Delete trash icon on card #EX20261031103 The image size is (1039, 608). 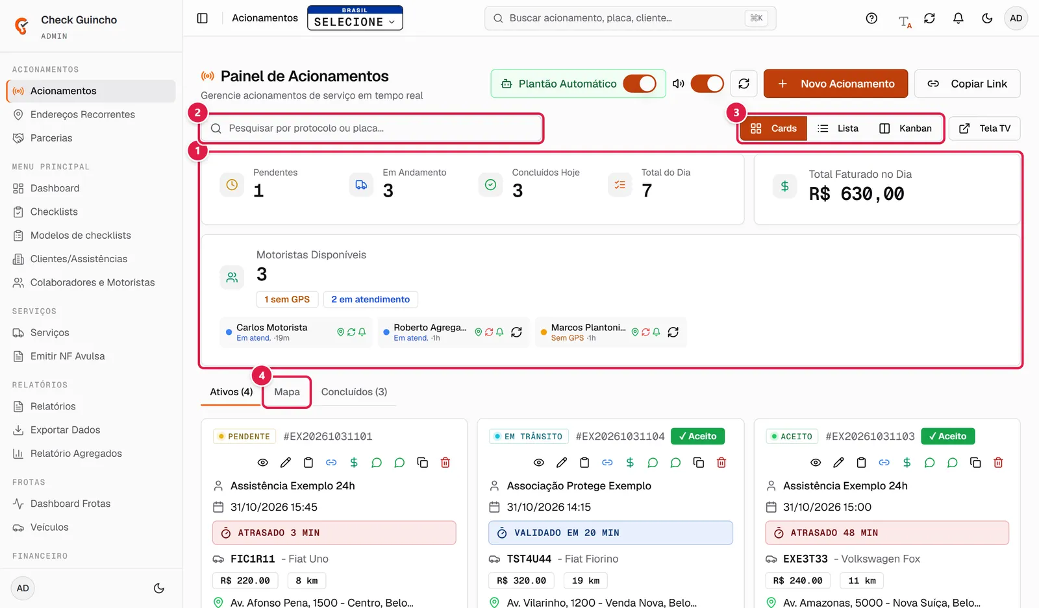click(x=998, y=463)
